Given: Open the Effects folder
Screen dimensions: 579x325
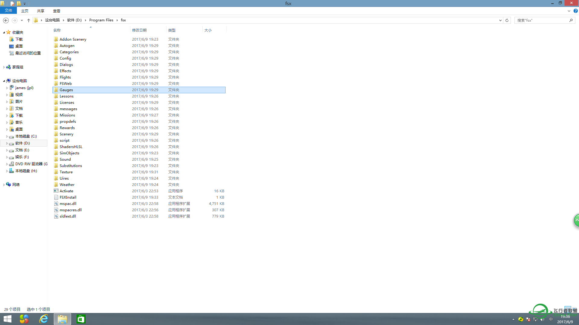Looking at the screenshot, I should point(65,71).
